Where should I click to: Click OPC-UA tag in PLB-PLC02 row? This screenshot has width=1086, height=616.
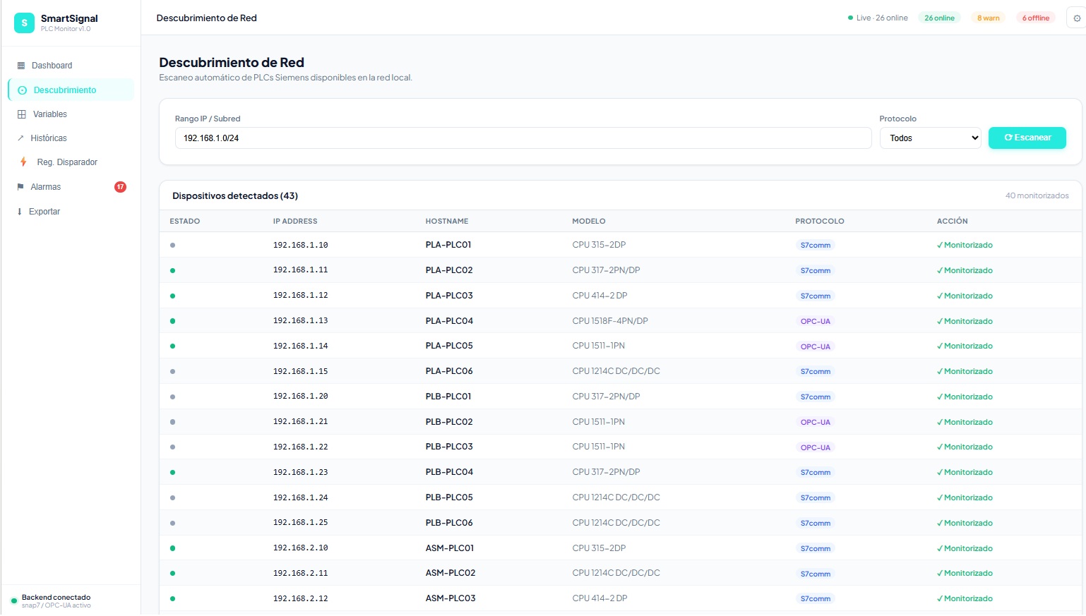tap(816, 422)
